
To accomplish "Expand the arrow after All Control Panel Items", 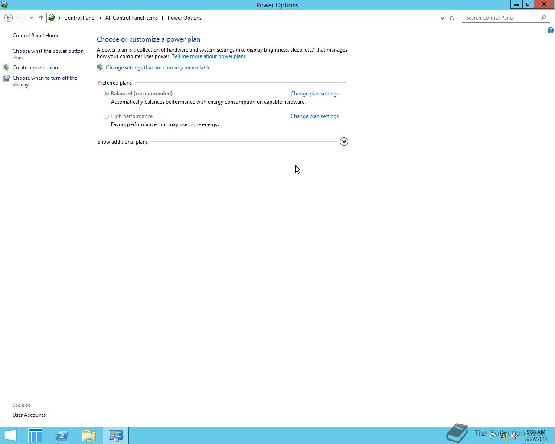I will tap(163, 18).
